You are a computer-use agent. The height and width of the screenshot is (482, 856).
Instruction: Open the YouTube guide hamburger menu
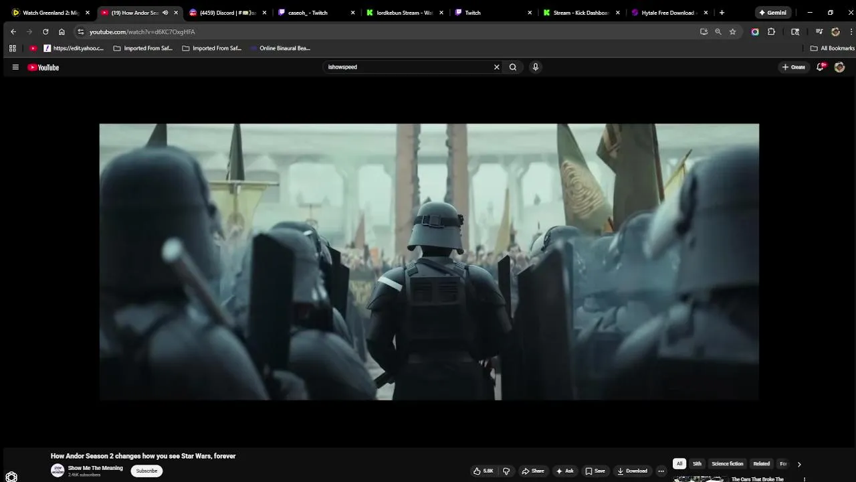coord(15,67)
